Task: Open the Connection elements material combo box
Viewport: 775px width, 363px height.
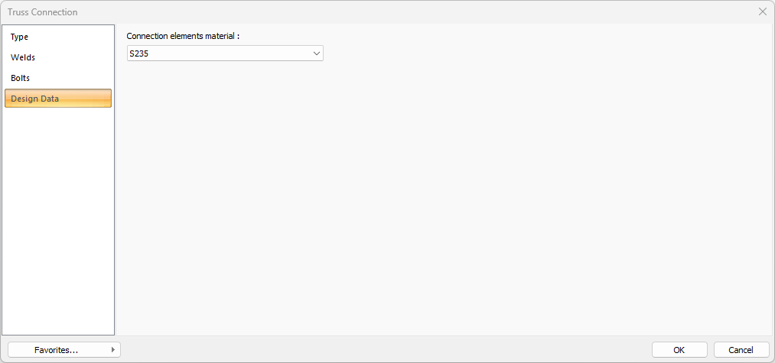Action: pyautogui.click(x=224, y=53)
